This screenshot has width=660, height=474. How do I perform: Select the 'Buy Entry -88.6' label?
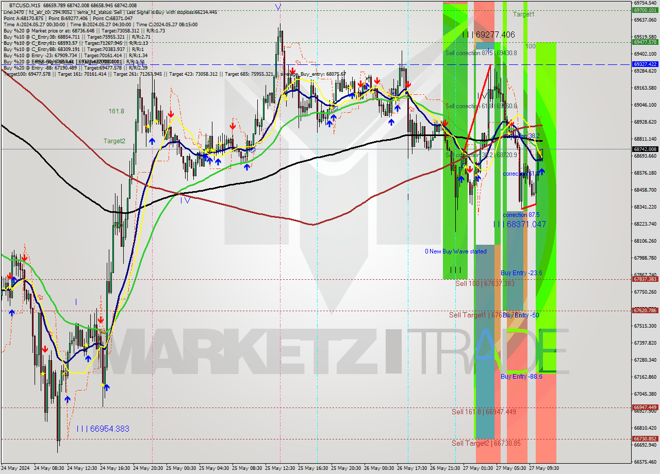coord(521,377)
